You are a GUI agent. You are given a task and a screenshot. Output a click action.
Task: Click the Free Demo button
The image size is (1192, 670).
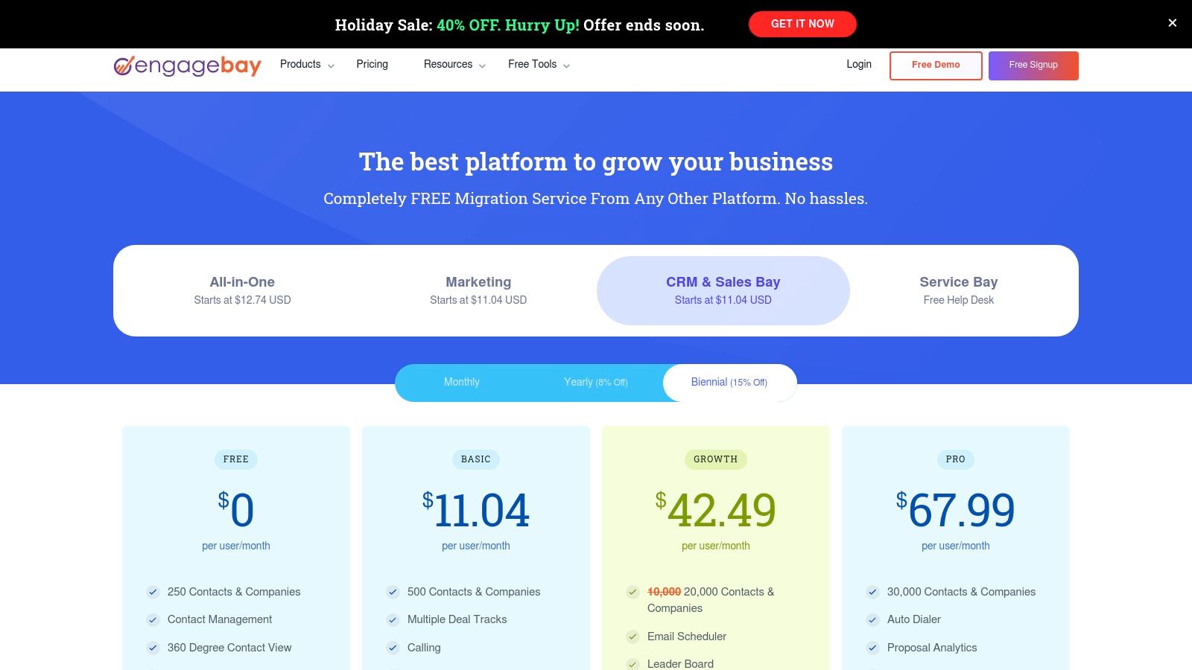pyautogui.click(x=936, y=65)
